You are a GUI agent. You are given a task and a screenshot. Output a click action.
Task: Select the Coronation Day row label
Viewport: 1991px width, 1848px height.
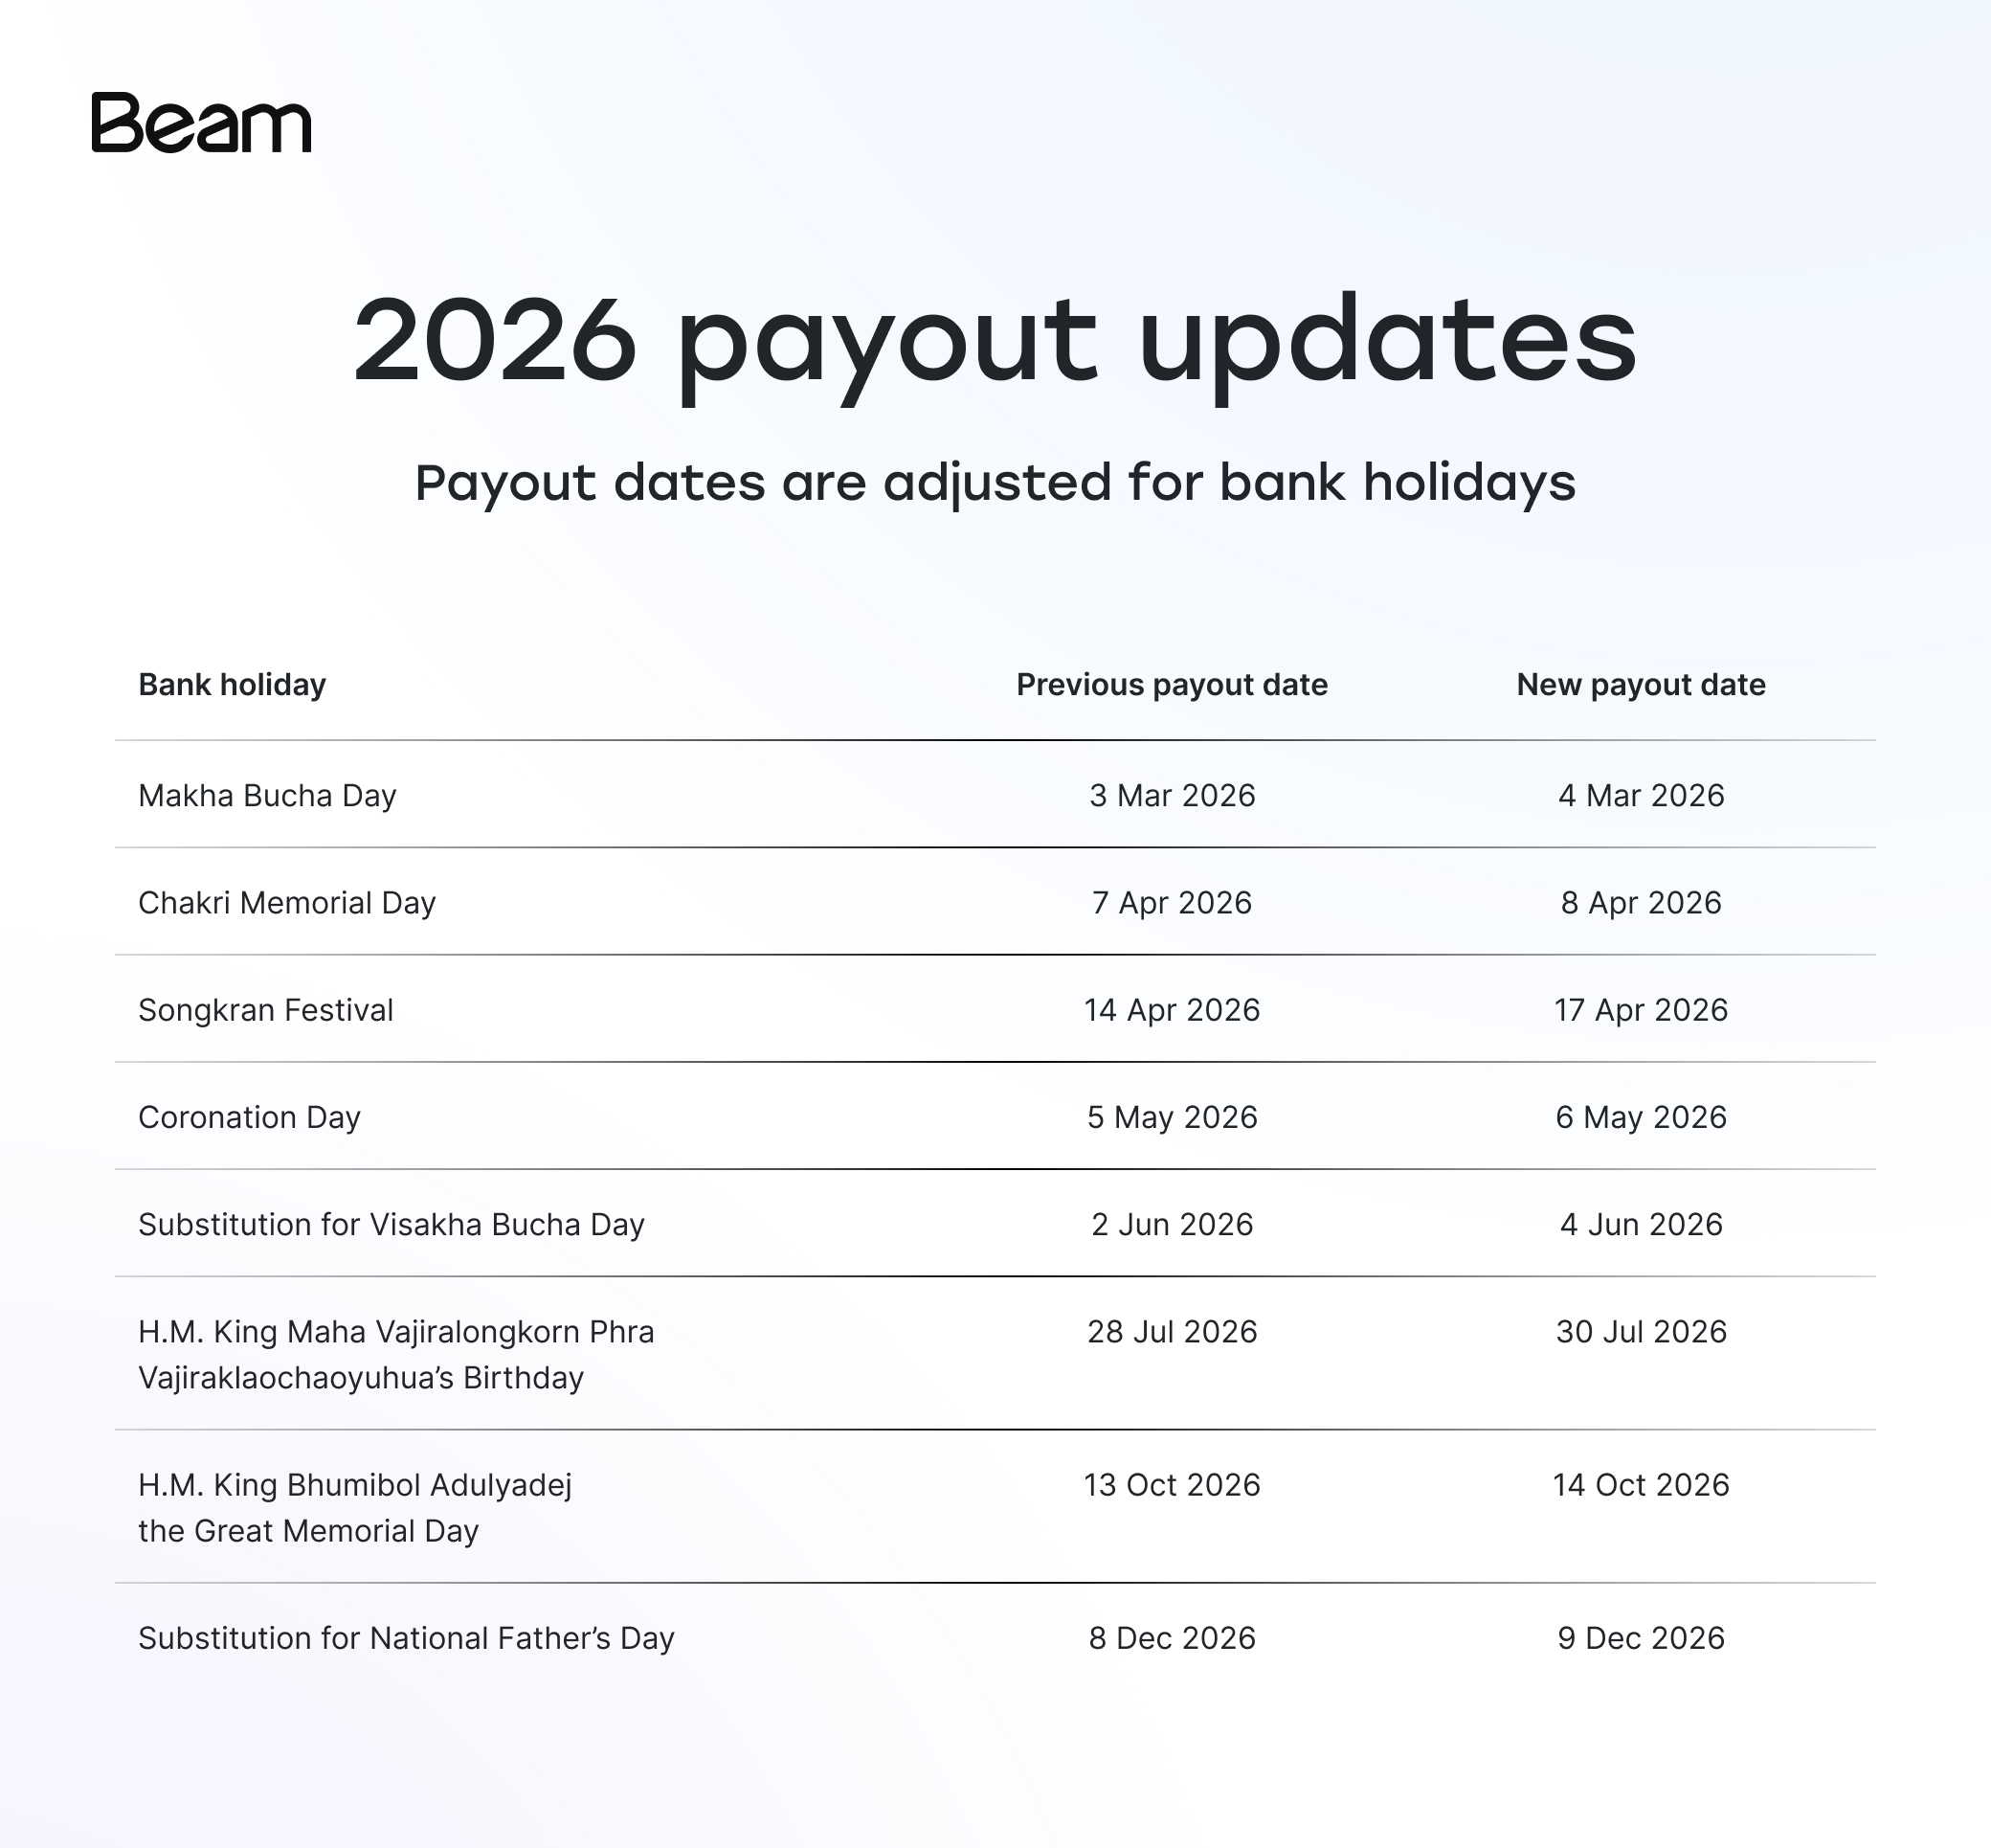tap(249, 1117)
